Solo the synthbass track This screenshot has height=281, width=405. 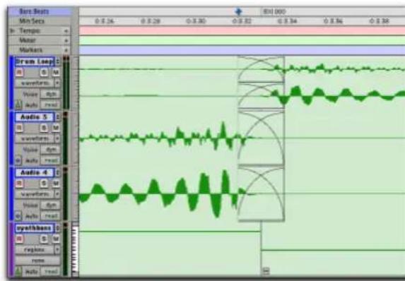(44, 239)
